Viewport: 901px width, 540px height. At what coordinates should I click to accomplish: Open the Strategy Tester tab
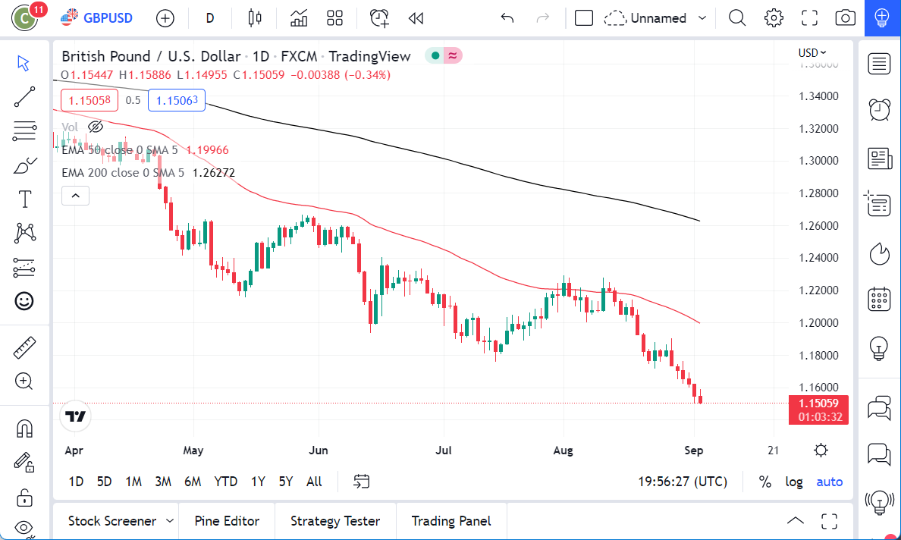coord(335,521)
